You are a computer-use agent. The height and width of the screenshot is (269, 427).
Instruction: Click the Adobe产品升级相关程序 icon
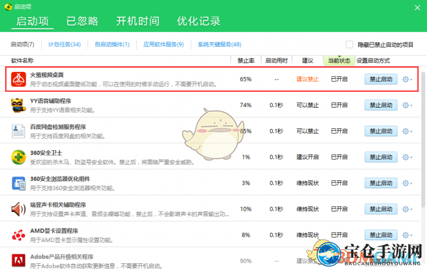pyautogui.click(x=19, y=260)
